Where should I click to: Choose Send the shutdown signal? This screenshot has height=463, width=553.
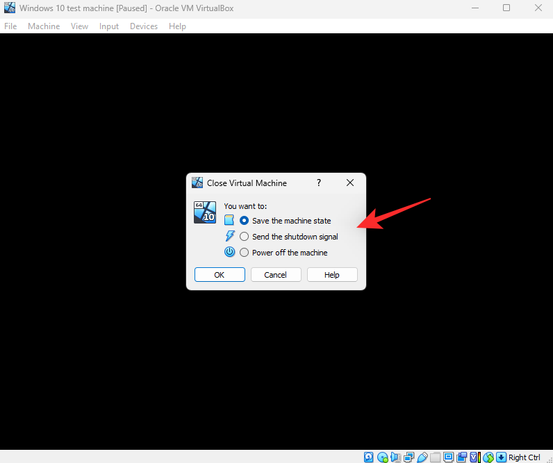tap(288, 237)
